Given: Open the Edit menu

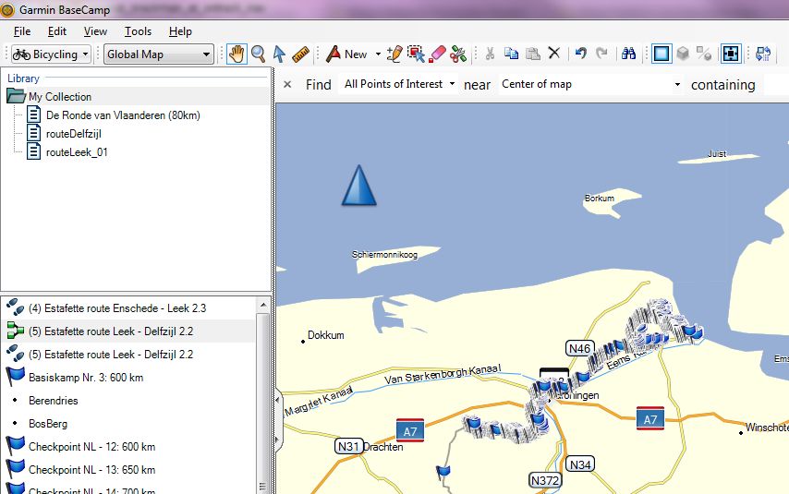Looking at the screenshot, I should (x=57, y=31).
